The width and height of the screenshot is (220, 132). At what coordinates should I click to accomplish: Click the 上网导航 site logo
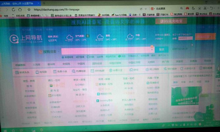coord(26,39)
